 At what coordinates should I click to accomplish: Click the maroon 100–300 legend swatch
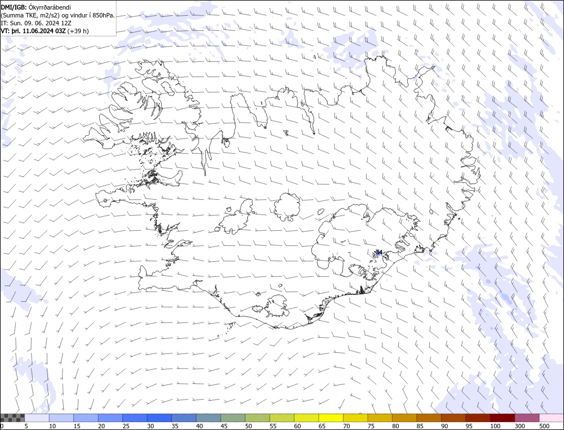click(x=502, y=418)
